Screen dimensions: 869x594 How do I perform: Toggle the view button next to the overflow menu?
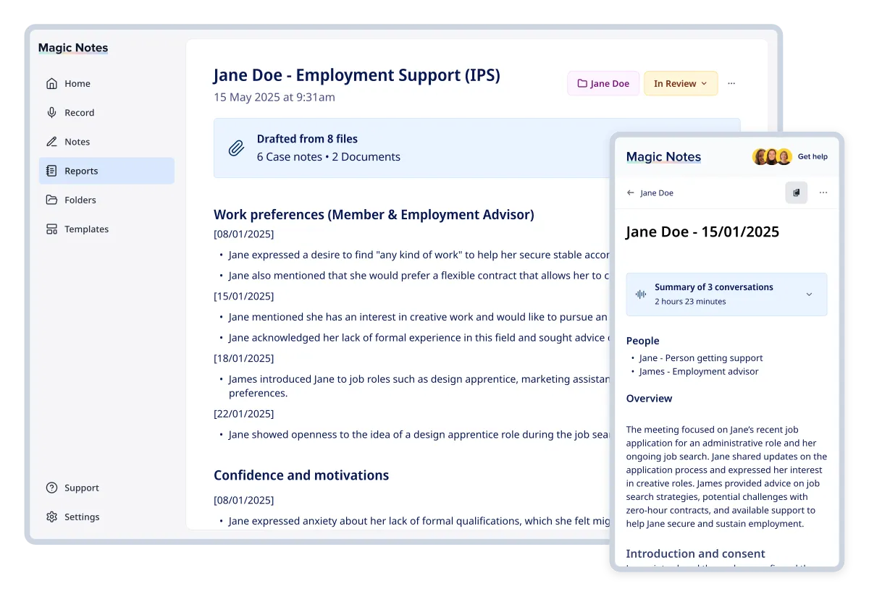click(x=796, y=192)
